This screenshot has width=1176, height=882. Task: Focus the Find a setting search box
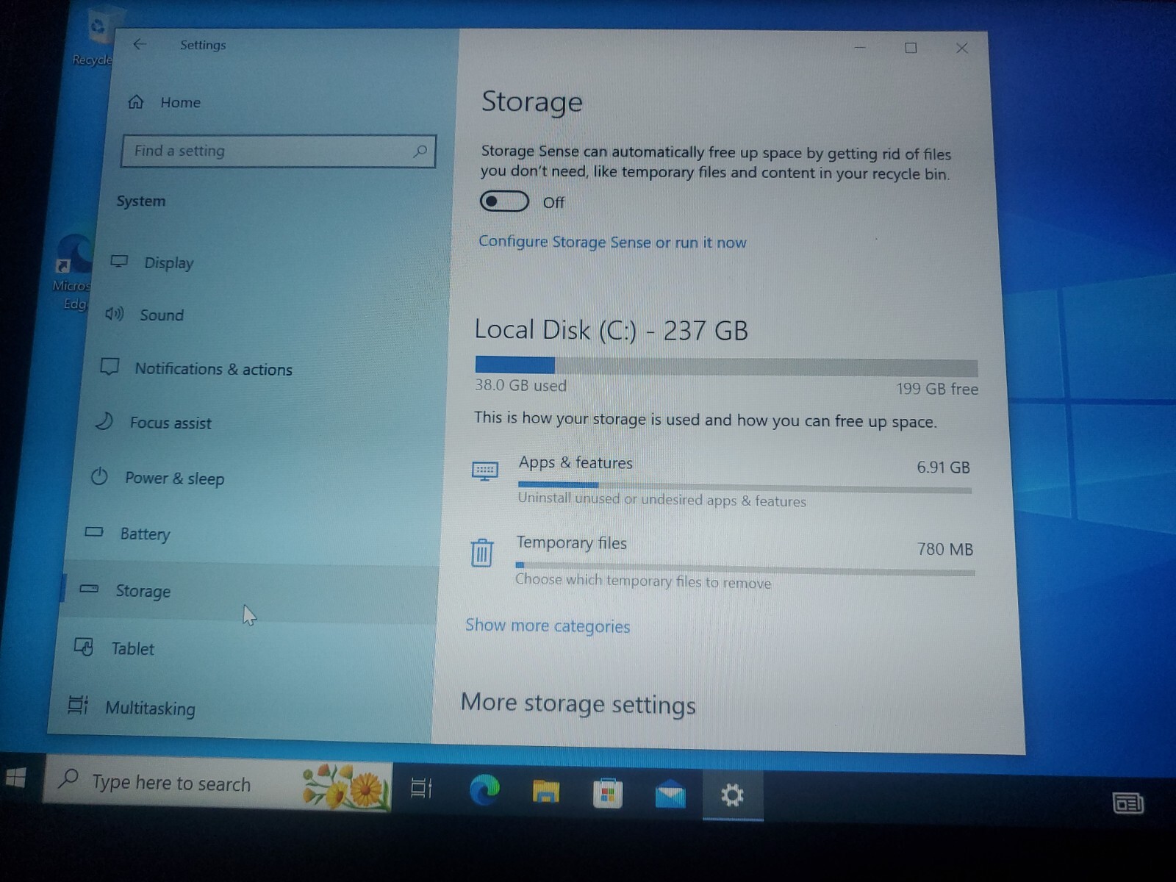pos(279,151)
